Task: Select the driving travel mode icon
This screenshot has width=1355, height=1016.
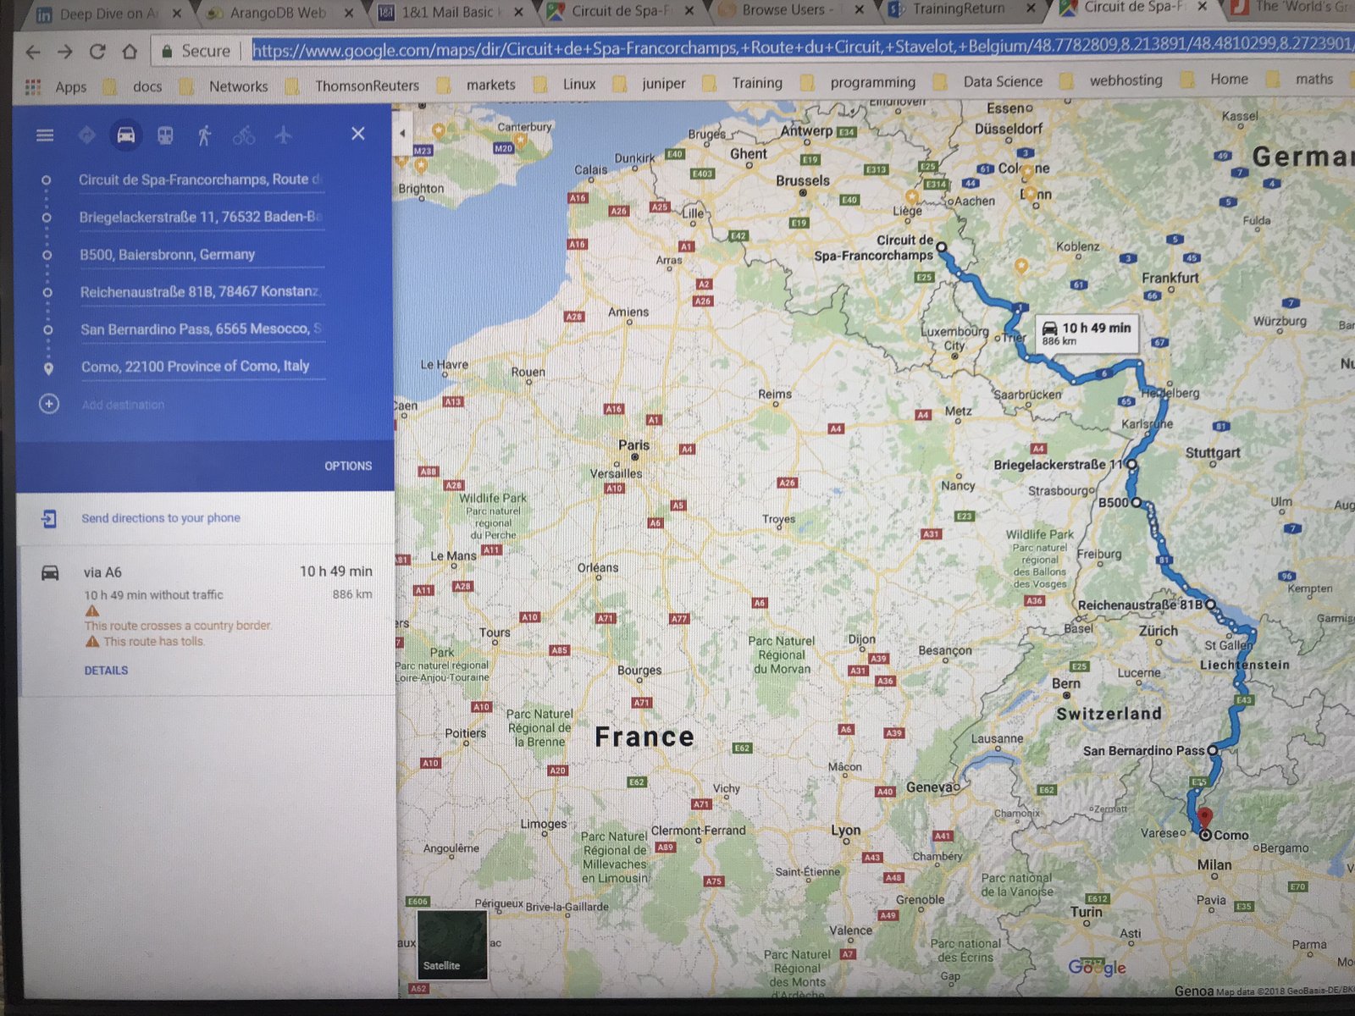Action: coord(125,135)
